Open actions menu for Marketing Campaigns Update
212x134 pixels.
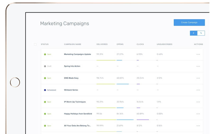tap(198, 54)
